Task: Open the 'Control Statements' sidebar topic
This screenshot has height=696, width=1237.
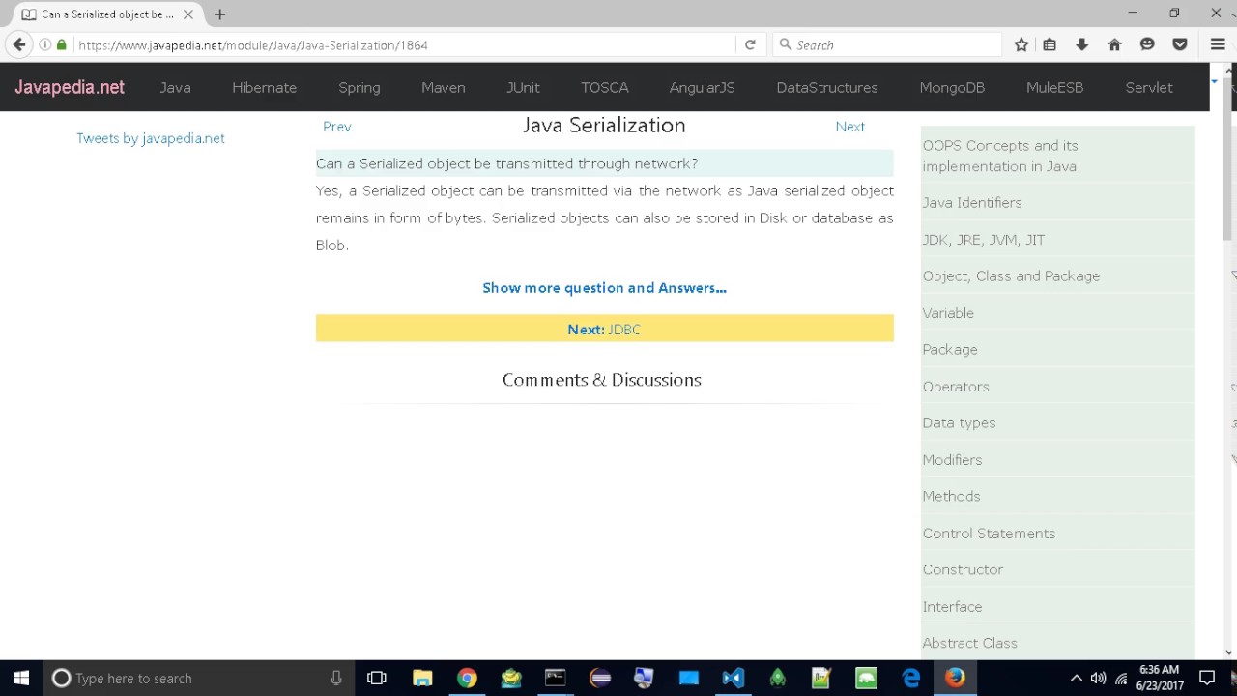Action: coord(989,534)
